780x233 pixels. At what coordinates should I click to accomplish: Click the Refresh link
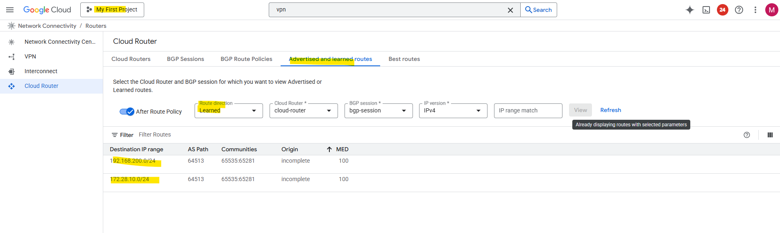(x=610, y=110)
